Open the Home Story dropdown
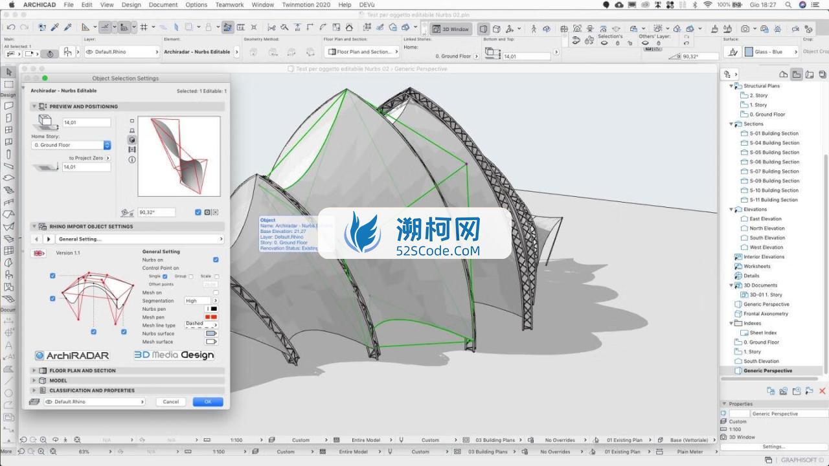The height and width of the screenshot is (466, 829). pyautogui.click(x=71, y=145)
